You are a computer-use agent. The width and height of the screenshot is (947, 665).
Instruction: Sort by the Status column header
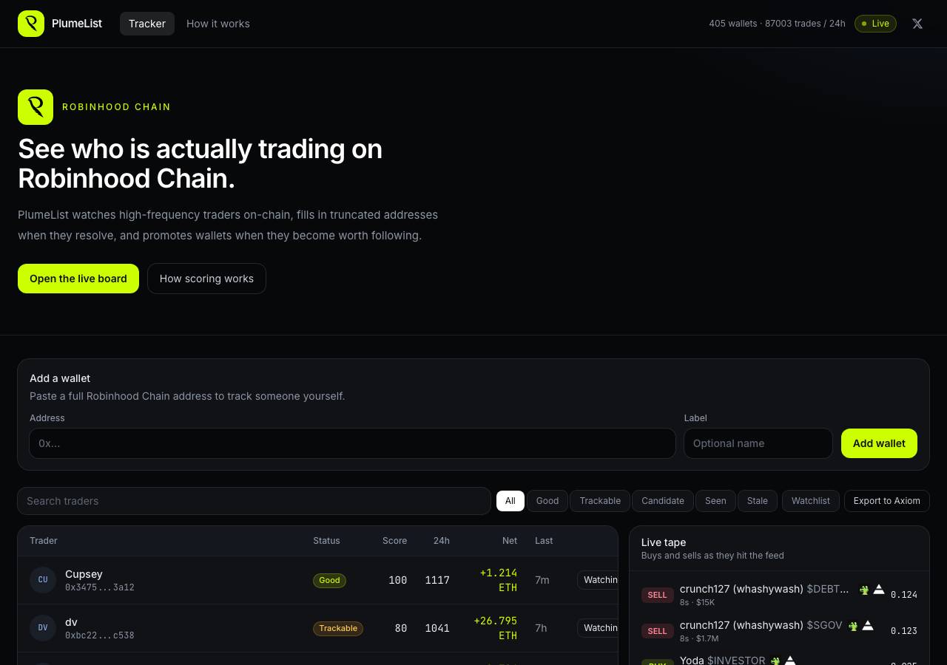(326, 541)
